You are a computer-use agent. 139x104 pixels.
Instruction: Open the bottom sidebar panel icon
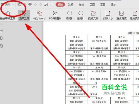[1, 46]
